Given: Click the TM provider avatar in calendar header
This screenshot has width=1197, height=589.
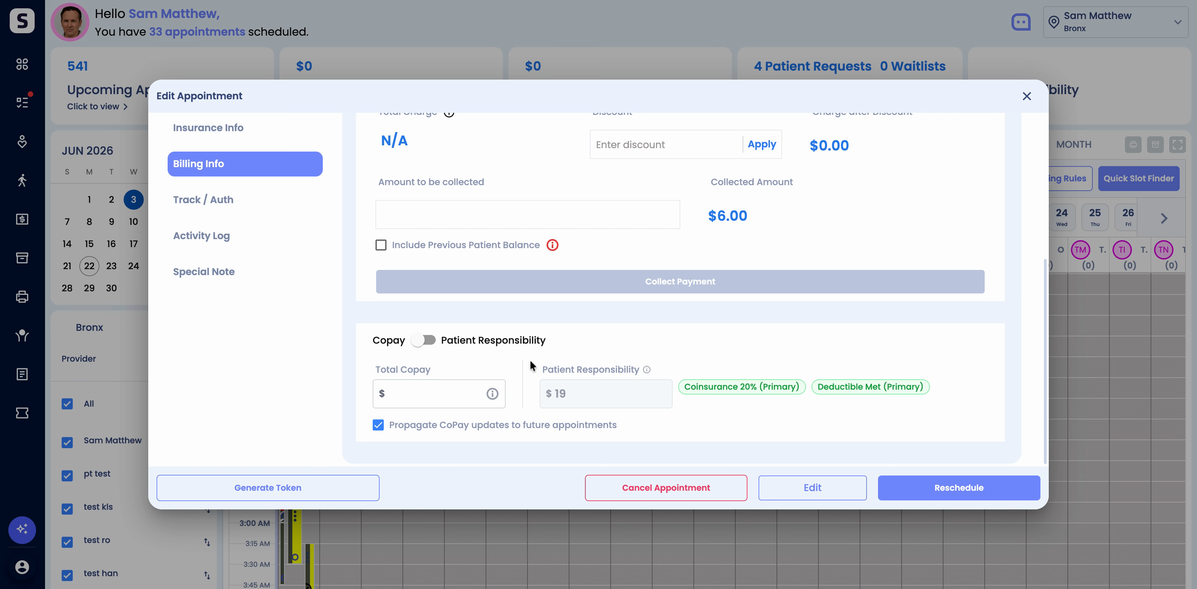Looking at the screenshot, I should click(1080, 250).
